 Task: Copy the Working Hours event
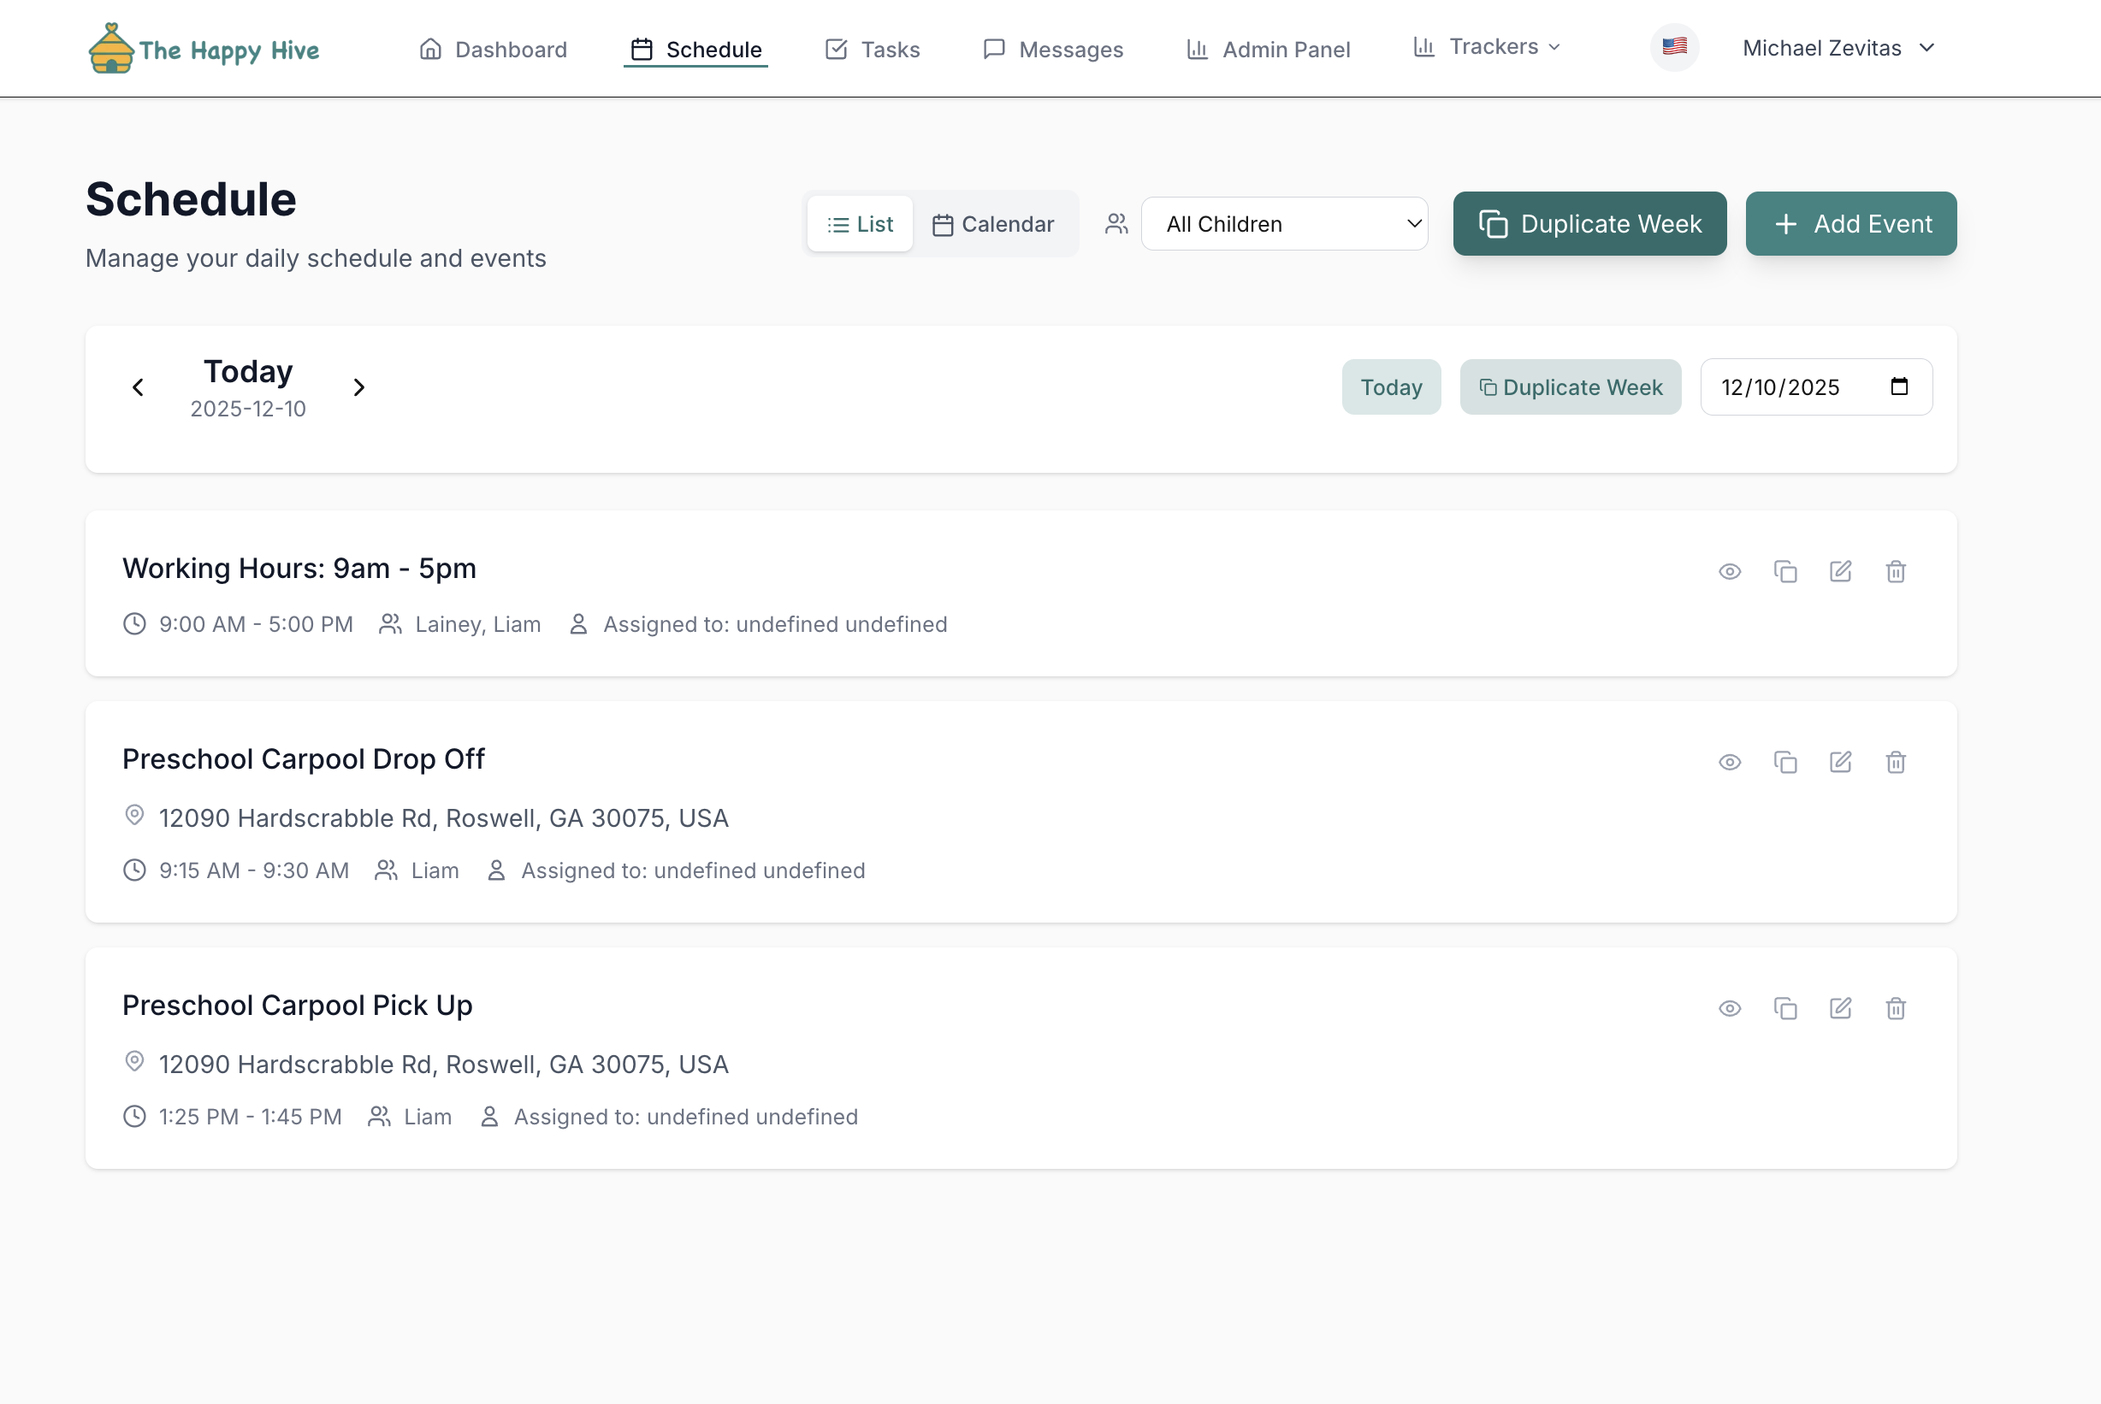[1784, 571]
